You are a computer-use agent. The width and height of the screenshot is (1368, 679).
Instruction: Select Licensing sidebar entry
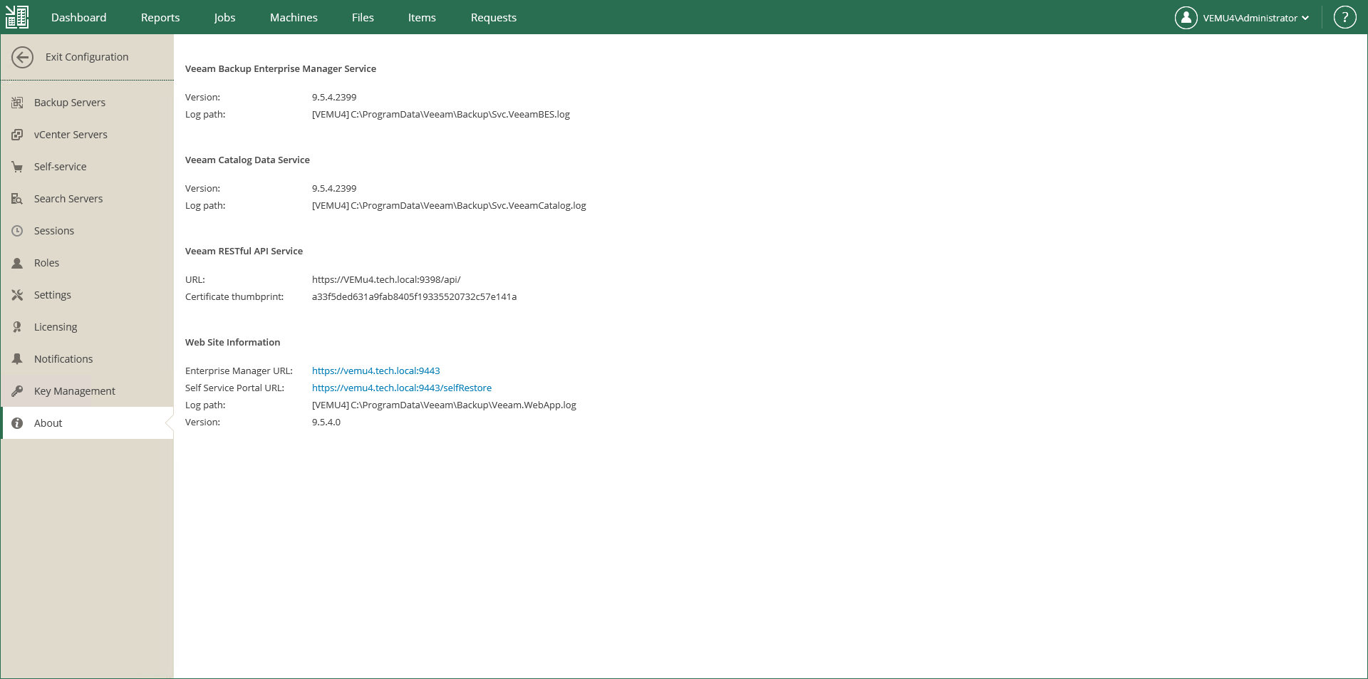[x=87, y=327]
